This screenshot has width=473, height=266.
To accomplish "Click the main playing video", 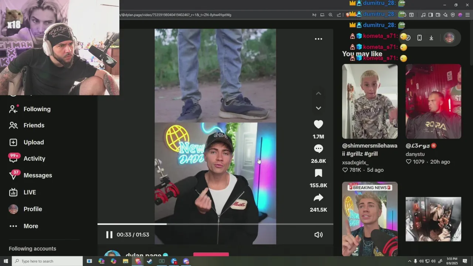I will coord(215,136).
